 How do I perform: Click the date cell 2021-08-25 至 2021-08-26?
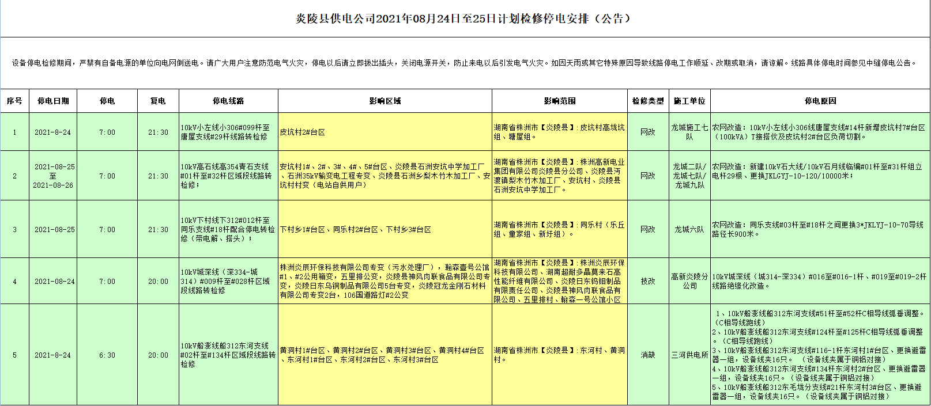pyautogui.click(x=53, y=176)
